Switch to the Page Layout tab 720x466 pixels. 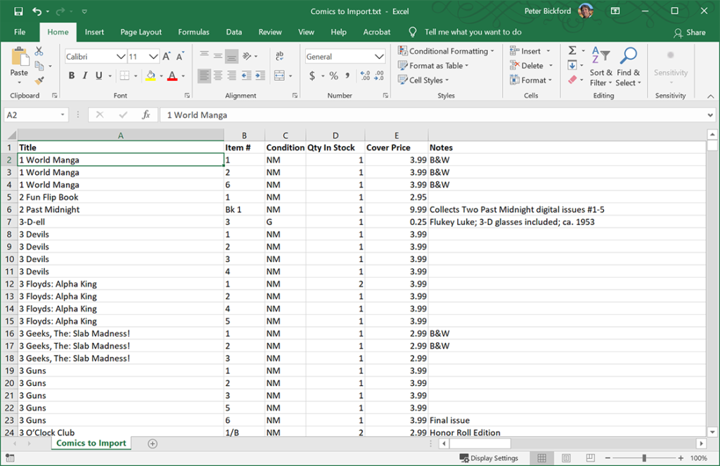coord(141,32)
